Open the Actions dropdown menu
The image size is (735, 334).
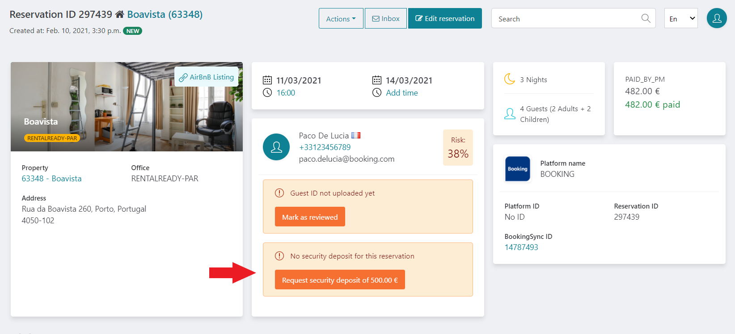pos(341,18)
